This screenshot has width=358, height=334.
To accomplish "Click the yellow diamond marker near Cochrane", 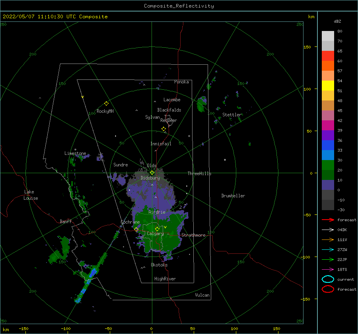I will coord(136,230).
